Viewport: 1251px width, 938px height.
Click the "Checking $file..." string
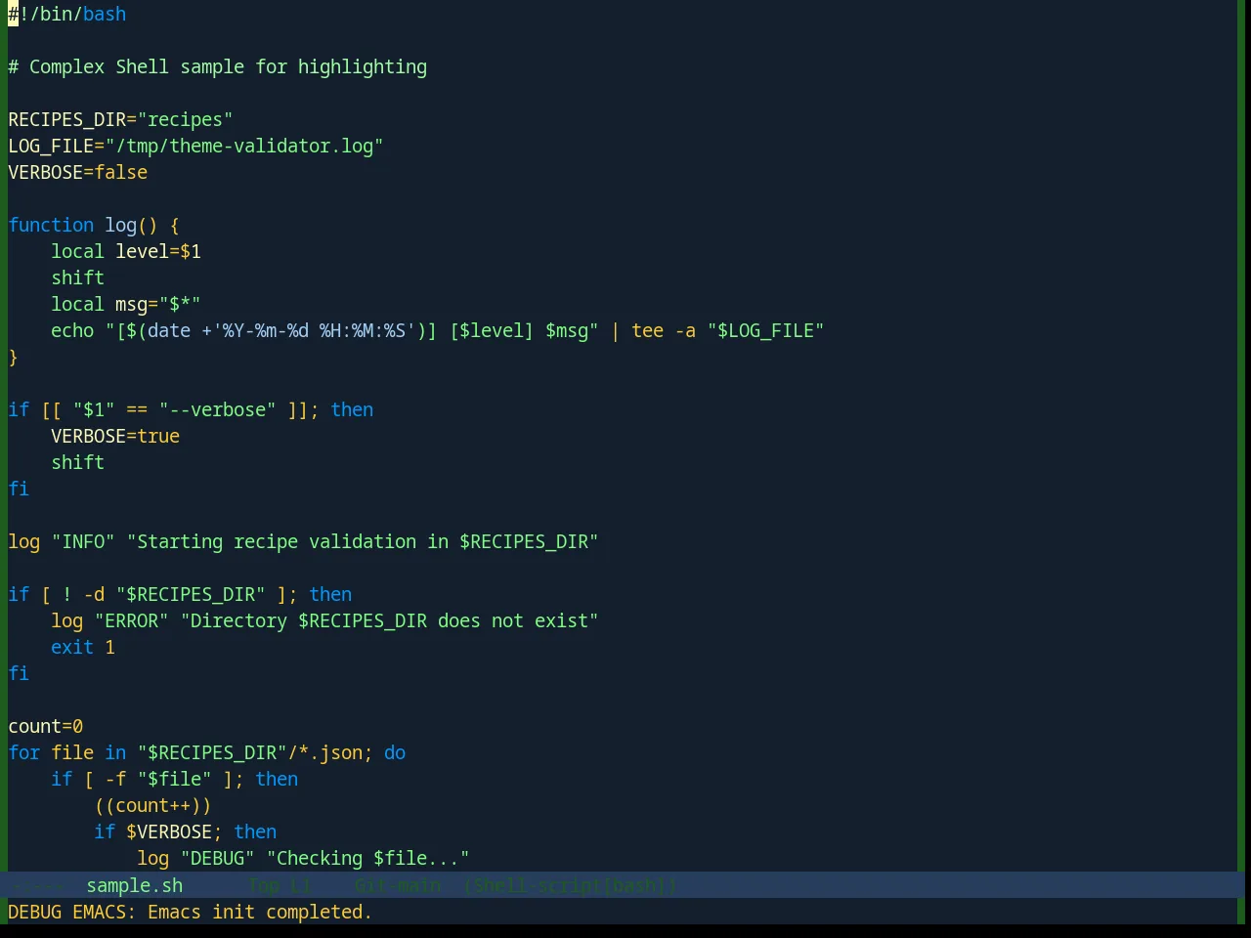tap(368, 858)
